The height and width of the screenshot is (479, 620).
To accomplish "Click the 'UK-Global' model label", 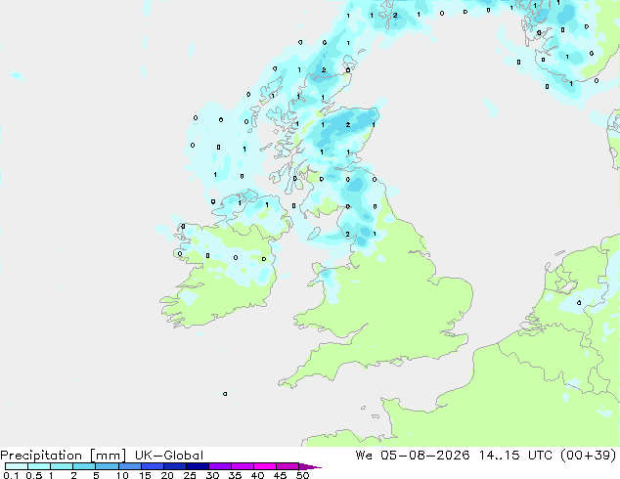I will click(x=169, y=456).
